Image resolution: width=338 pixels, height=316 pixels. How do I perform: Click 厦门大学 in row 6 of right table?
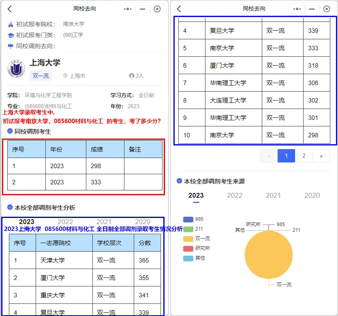tap(222, 65)
